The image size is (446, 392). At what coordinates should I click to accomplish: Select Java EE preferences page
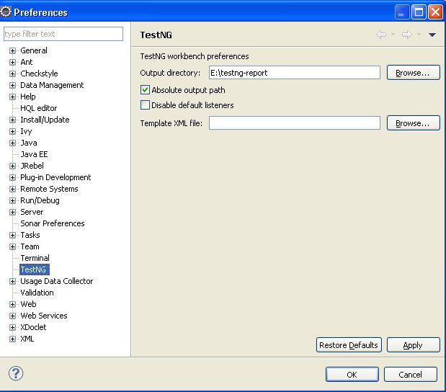34,154
